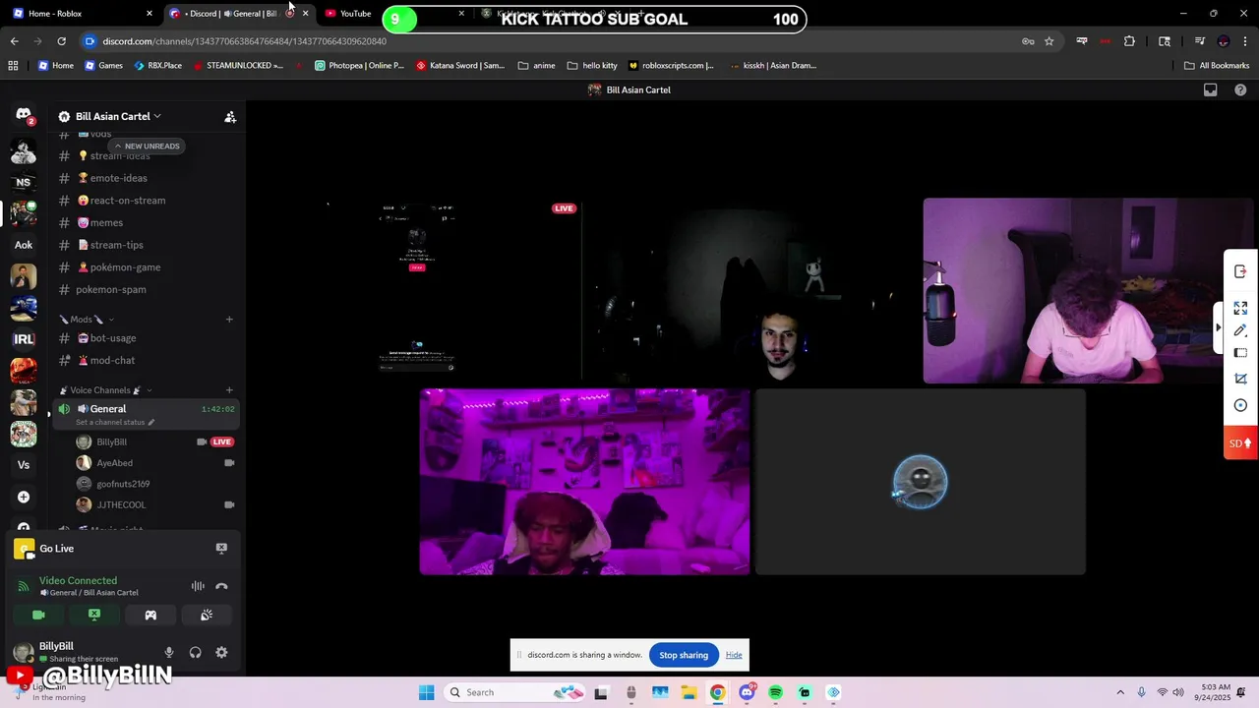Open pokemon-spam channel
This screenshot has height=708, width=1259.
tap(146, 289)
